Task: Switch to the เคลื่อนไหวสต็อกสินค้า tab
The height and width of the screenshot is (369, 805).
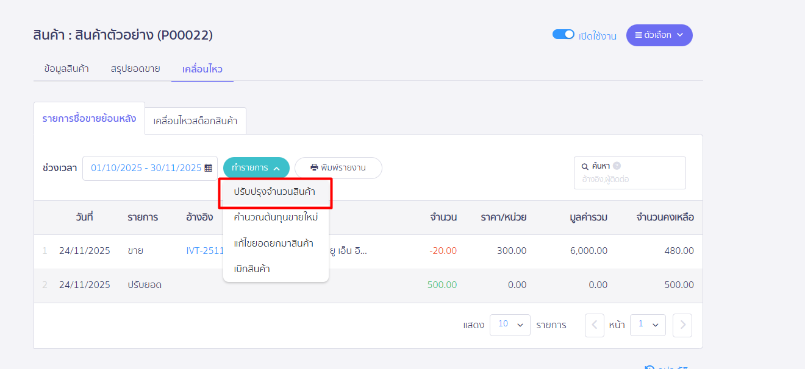Action: (195, 121)
